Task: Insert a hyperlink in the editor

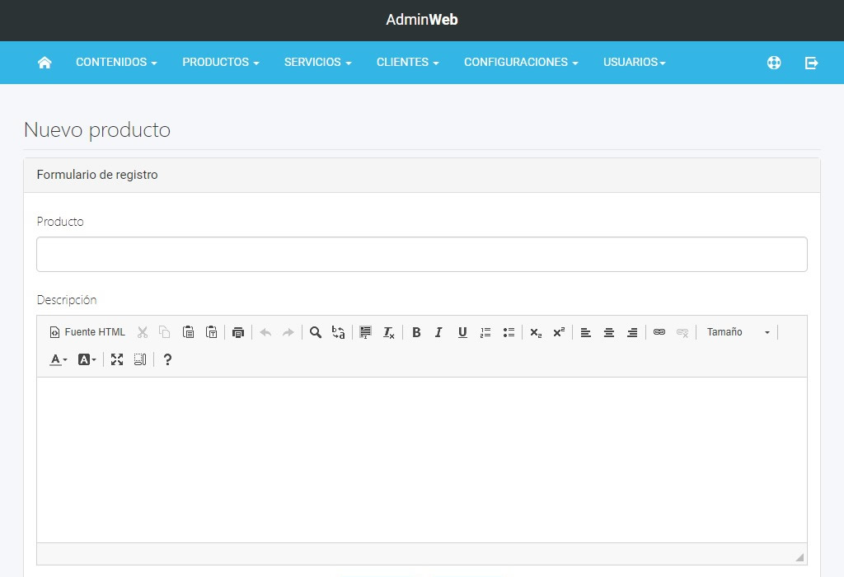Action: pyautogui.click(x=659, y=332)
